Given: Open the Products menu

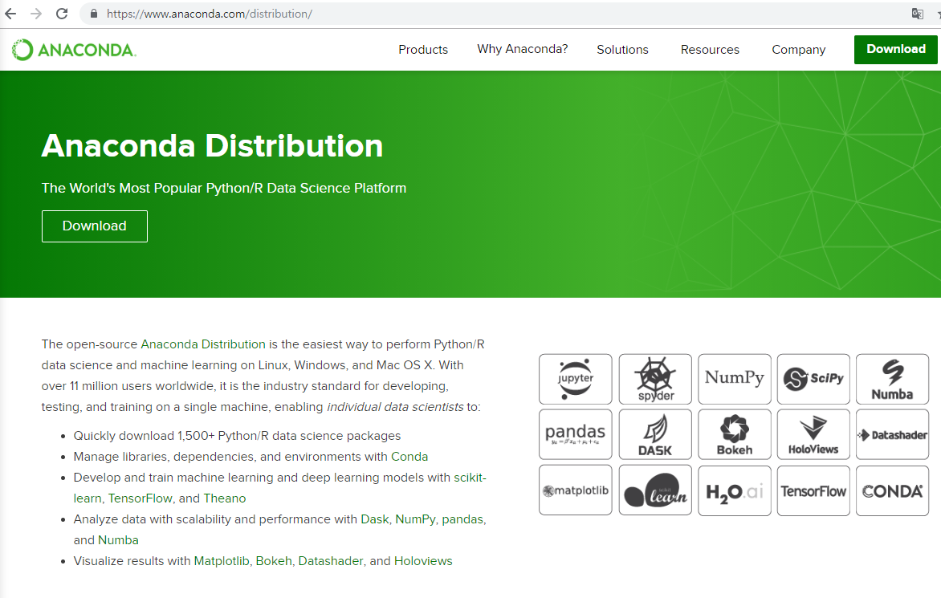Looking at the screenshot, I should coord(423,50).
